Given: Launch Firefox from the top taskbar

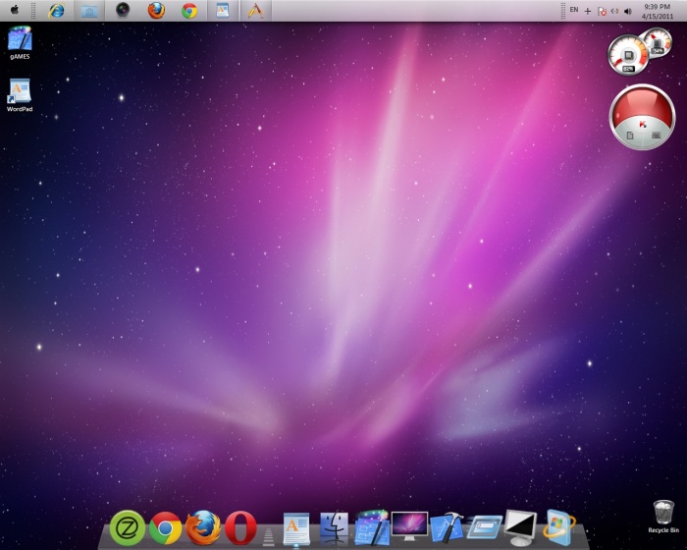Looking at the screenshot, I should pos(156,11).
